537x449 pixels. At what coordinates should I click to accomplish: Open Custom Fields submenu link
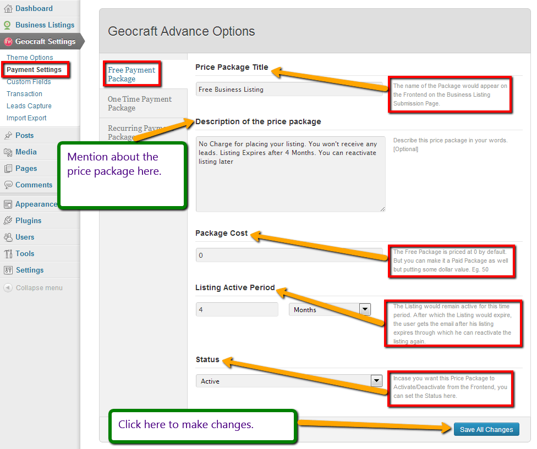(29, 82)
